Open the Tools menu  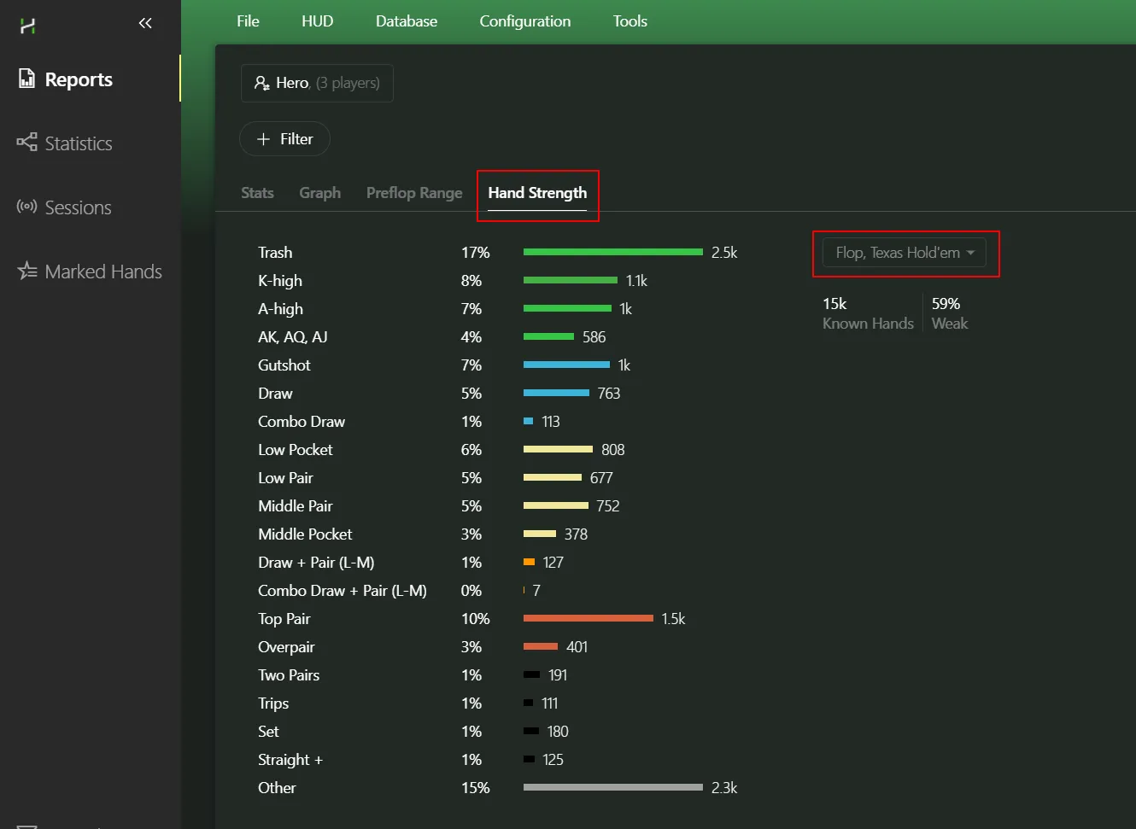coord(629,21)
